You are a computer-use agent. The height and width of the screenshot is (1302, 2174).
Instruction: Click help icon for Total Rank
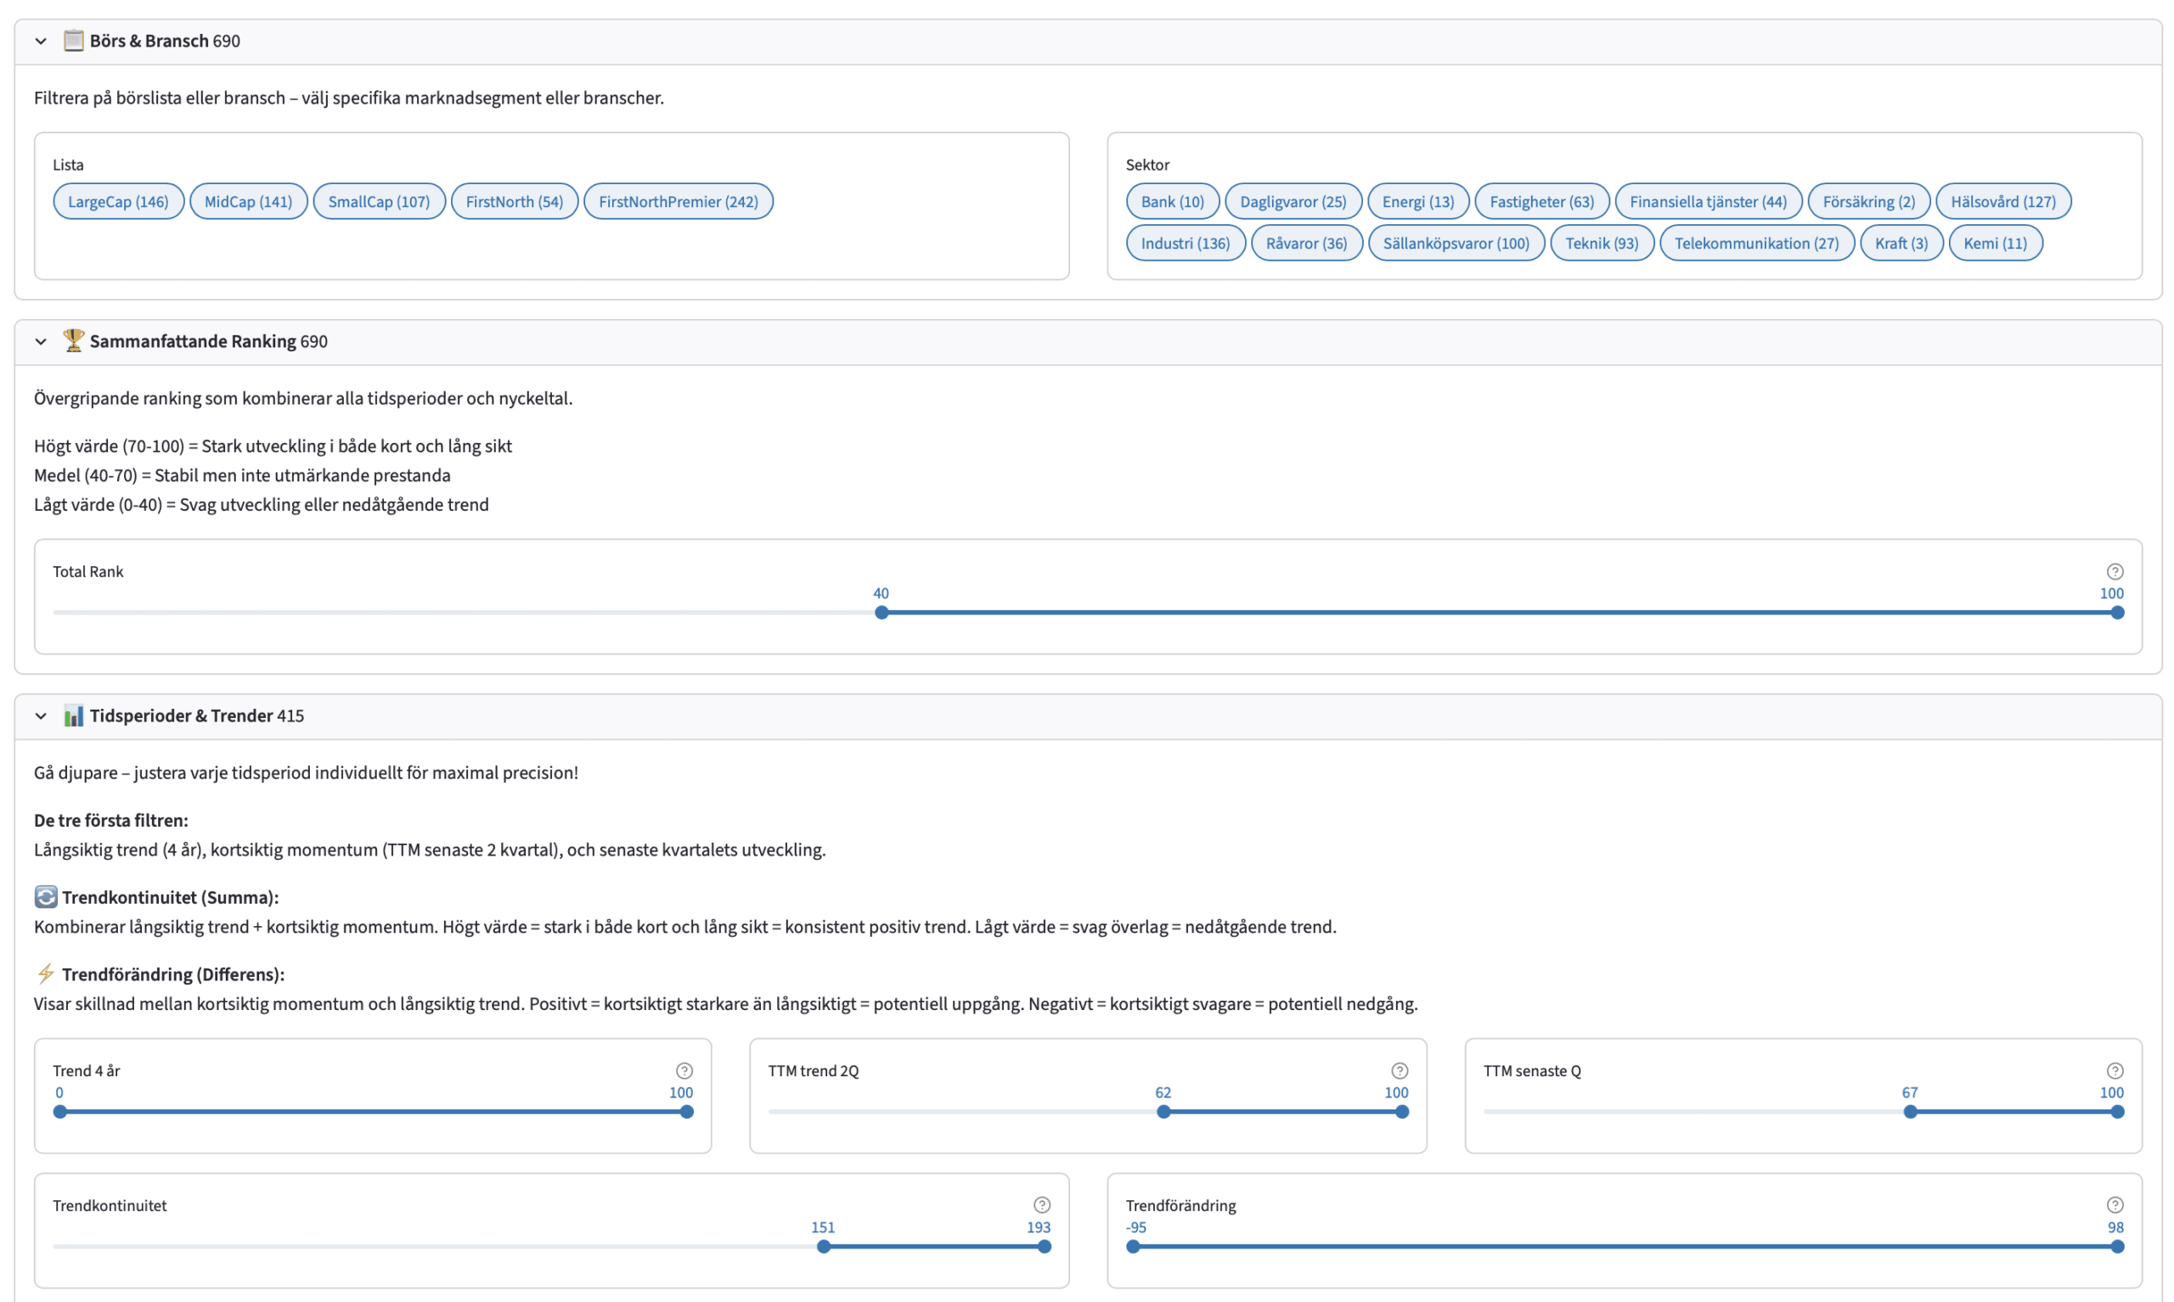coord(2114,571)
